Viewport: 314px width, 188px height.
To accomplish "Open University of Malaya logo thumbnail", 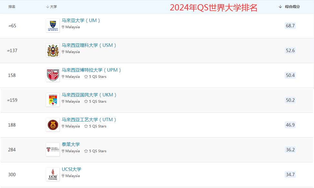I will click(x=53, y=25).
